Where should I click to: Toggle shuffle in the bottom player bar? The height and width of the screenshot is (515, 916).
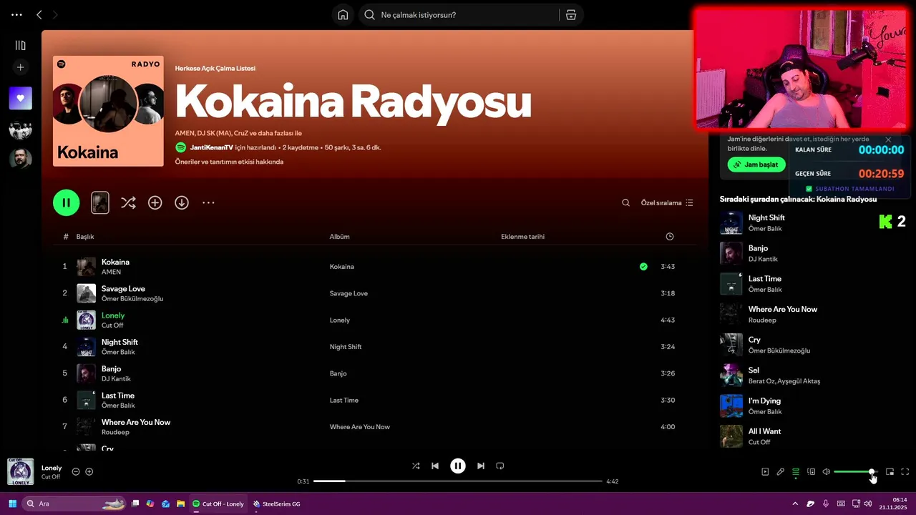[x=416, y=466]
